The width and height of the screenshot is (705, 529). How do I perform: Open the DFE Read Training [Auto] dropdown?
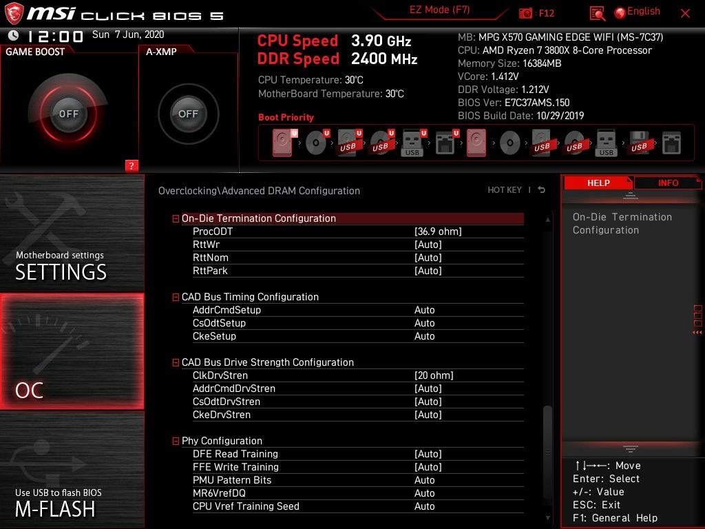point(428,453)
